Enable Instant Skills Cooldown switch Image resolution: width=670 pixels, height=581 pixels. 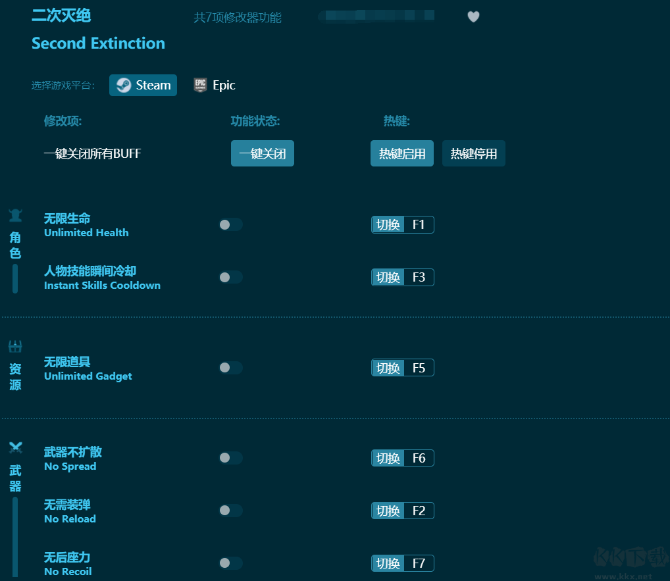(230, 278)
